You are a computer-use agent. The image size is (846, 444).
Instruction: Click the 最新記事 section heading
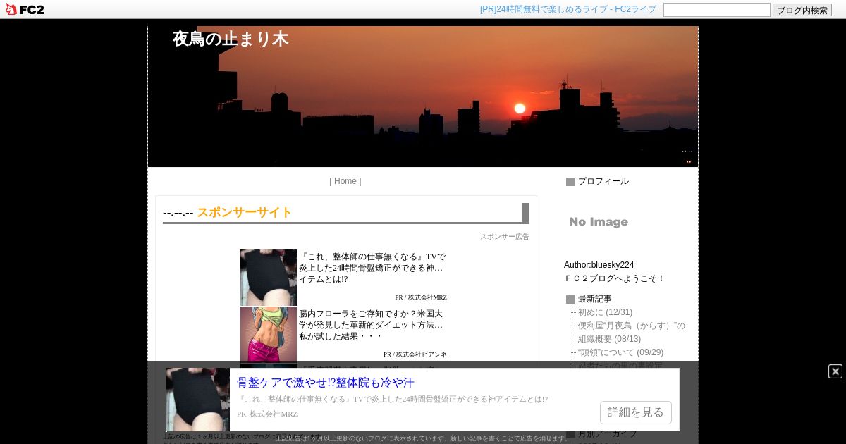595,299
